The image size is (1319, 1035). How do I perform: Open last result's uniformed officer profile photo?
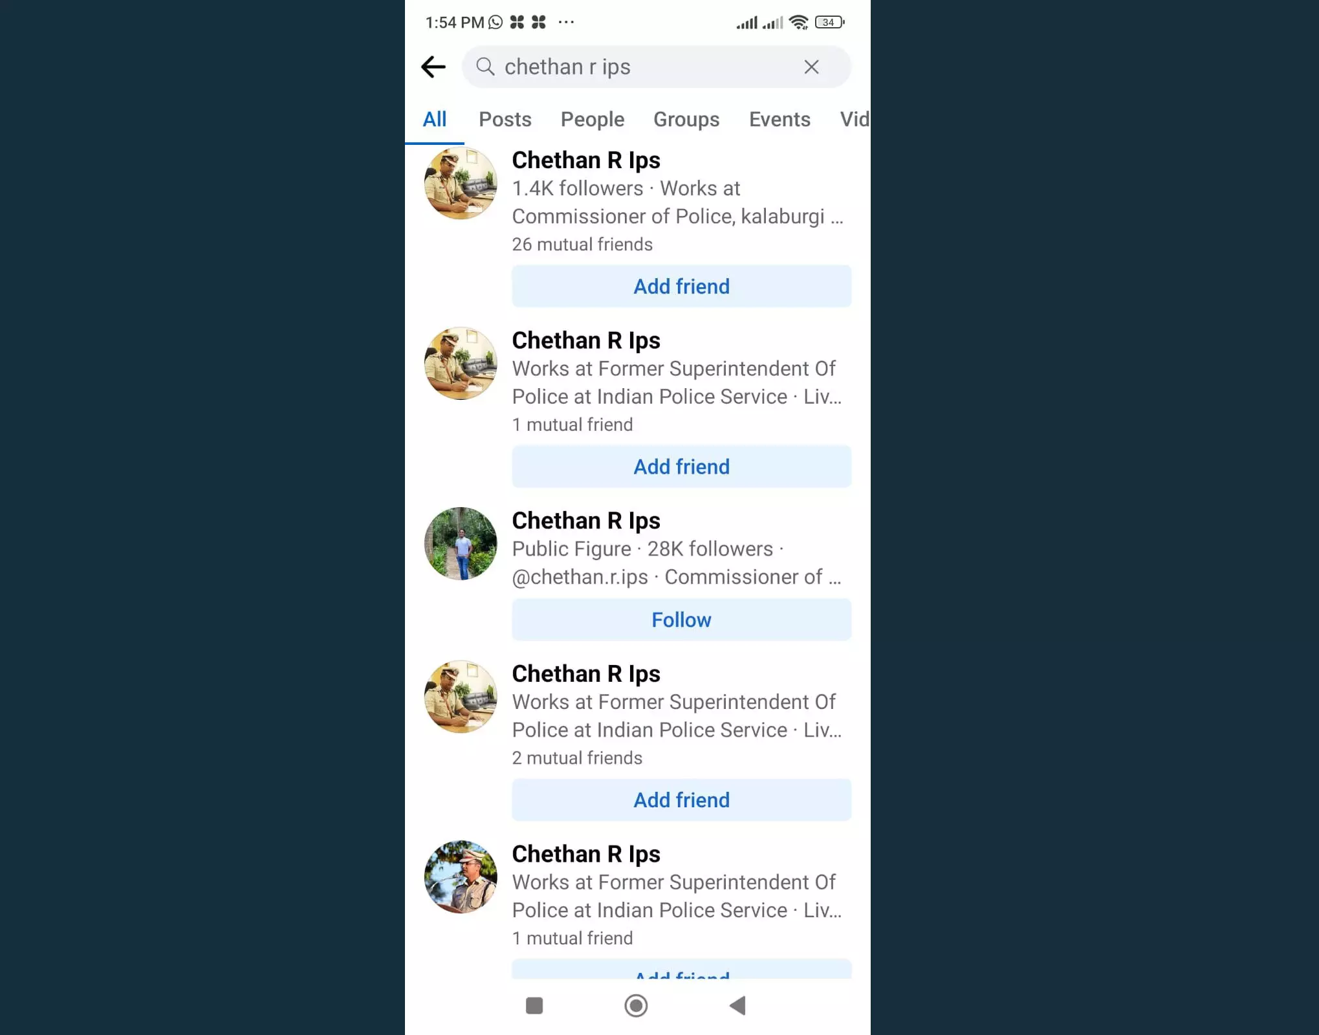pos(461,877)
